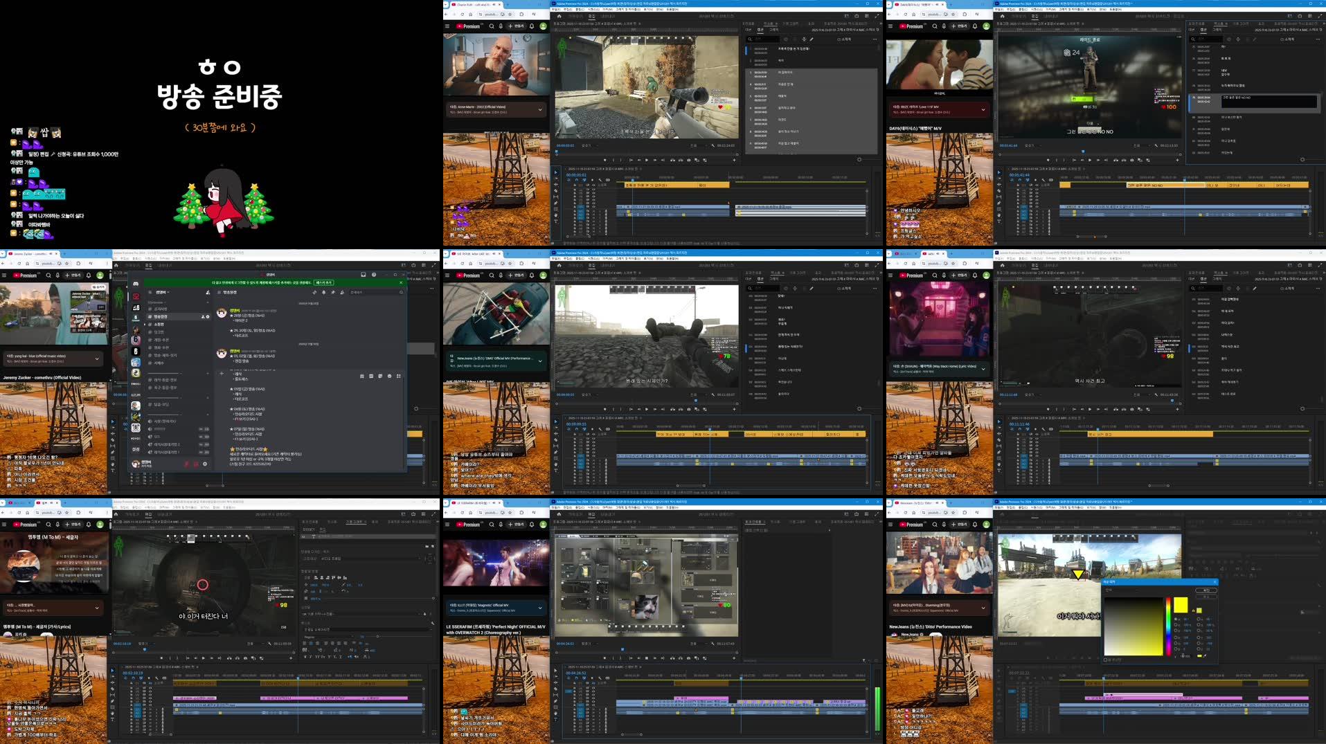Switch to the 캡션 tab in the captions panel

761,30
